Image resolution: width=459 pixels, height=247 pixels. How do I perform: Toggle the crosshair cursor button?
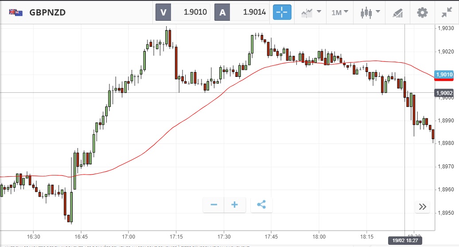pyautogui.click(x=282, y=12)
